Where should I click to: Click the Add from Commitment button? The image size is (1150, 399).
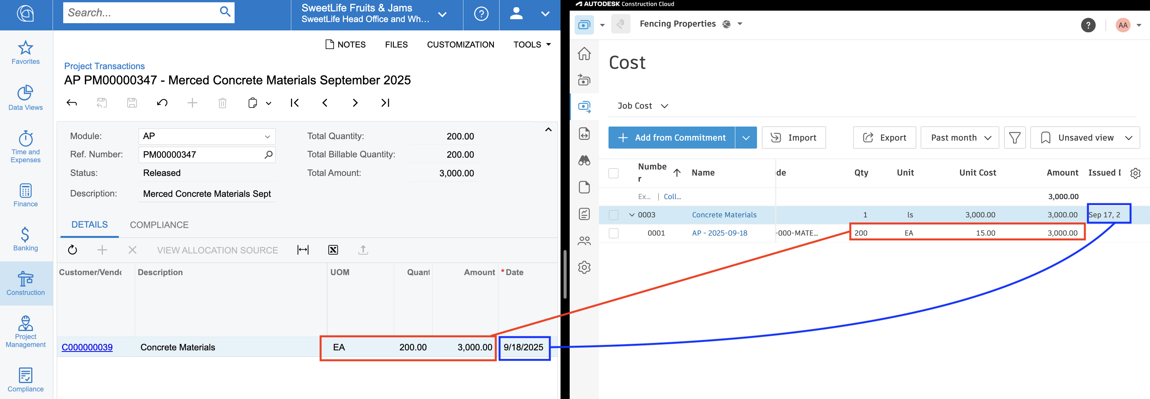coord(671,138)
